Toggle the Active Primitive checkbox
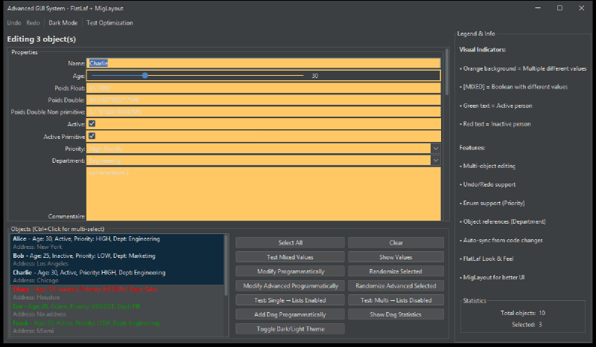The height and width of the screenshot is (347, 596). pyautogui.click(x=92, y=136)
